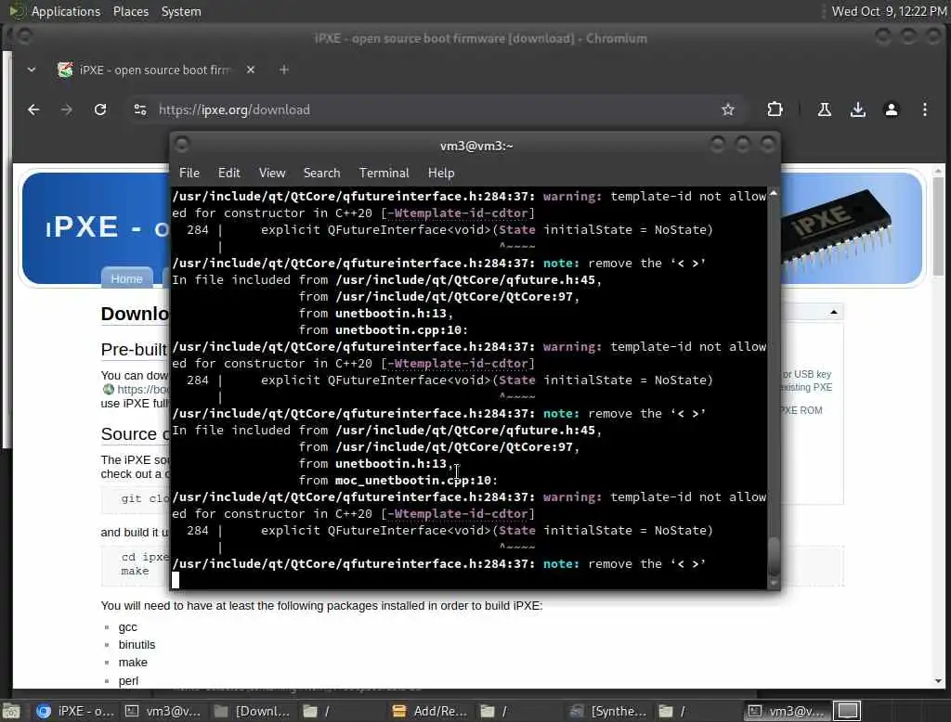Open the terminal Help menu
951x722 pixels.
coord(441,173)
